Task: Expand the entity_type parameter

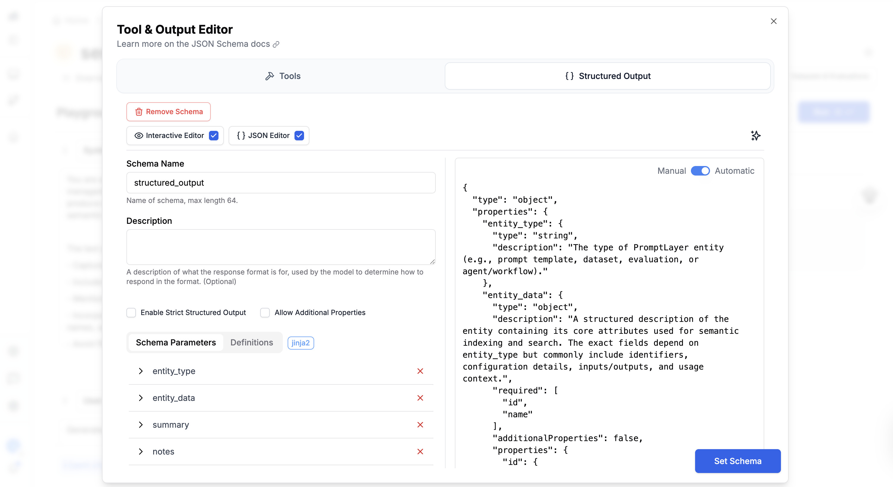Action: (140, 371)
